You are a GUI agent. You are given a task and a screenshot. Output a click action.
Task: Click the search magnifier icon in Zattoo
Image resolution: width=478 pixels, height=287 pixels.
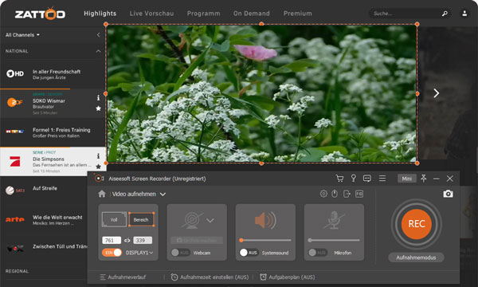(x=445, y=14)
